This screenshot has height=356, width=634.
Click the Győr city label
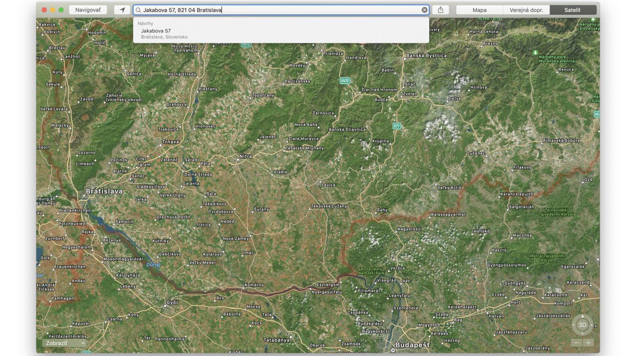click(172, 302)
